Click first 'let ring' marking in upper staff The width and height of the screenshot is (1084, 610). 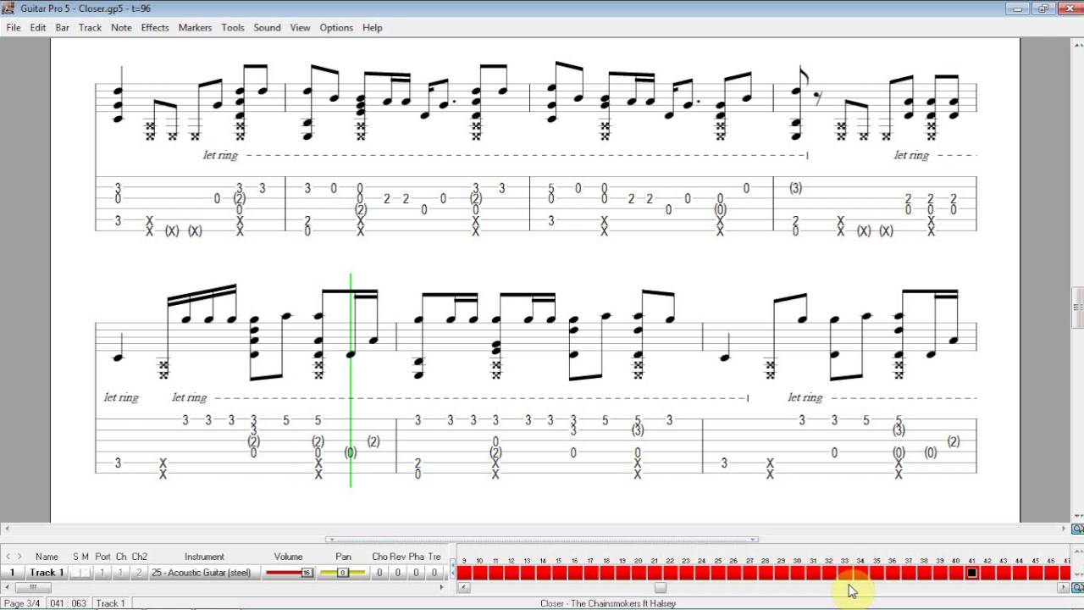tap(220, 155)
